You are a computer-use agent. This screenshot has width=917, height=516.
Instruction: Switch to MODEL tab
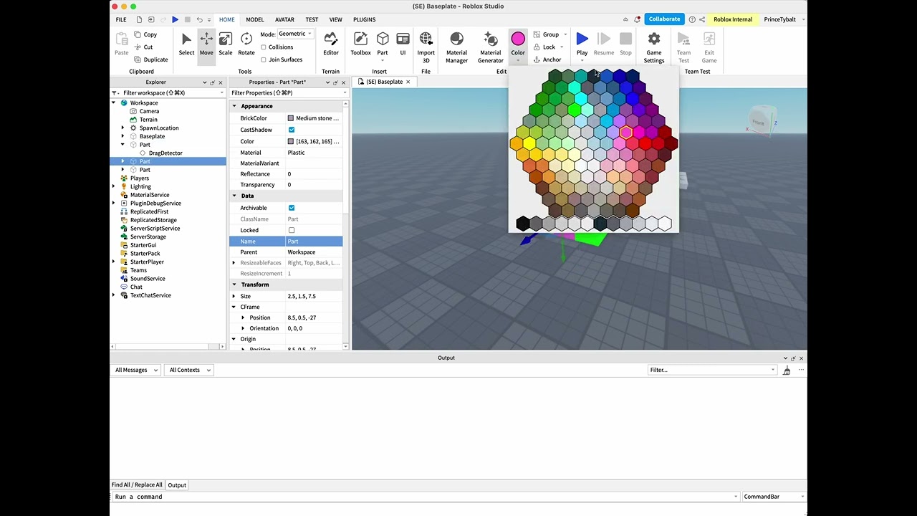255,19
